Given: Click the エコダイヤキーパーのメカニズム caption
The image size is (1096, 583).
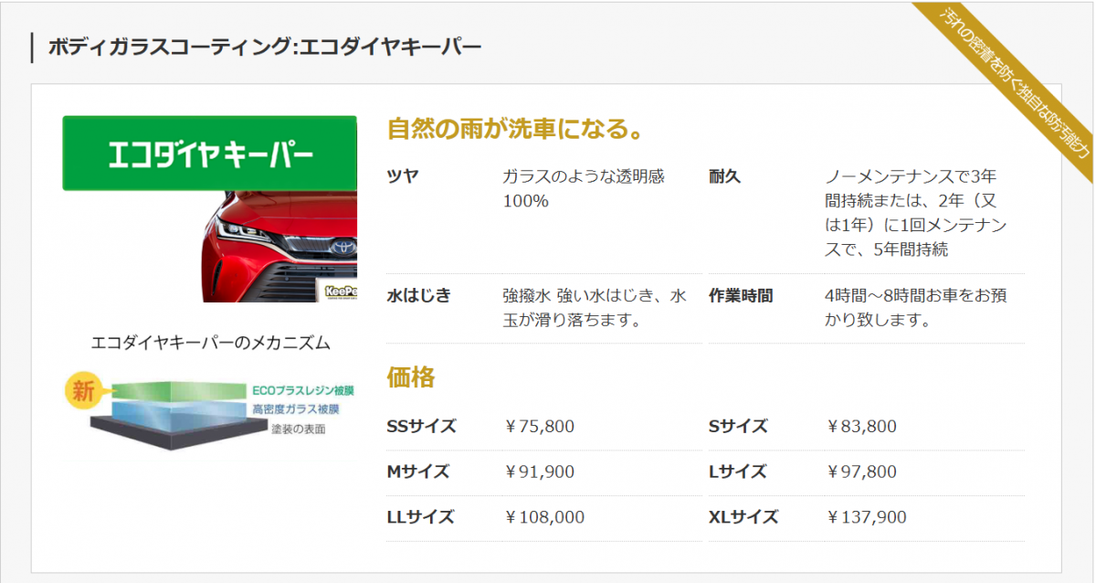Looking at the screenshot, I should [211, 343].
